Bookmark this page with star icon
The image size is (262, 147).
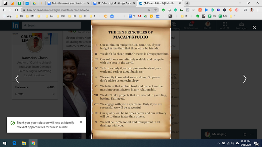pyautogui.click(x=155, y=10)
